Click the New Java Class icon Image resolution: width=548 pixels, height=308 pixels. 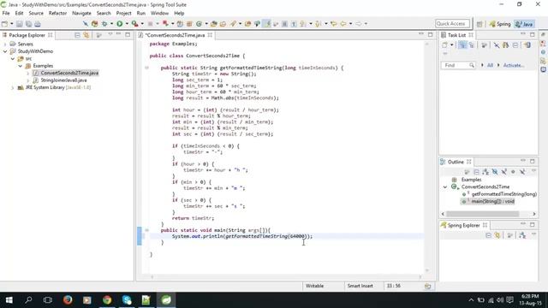tap(199, 24)
